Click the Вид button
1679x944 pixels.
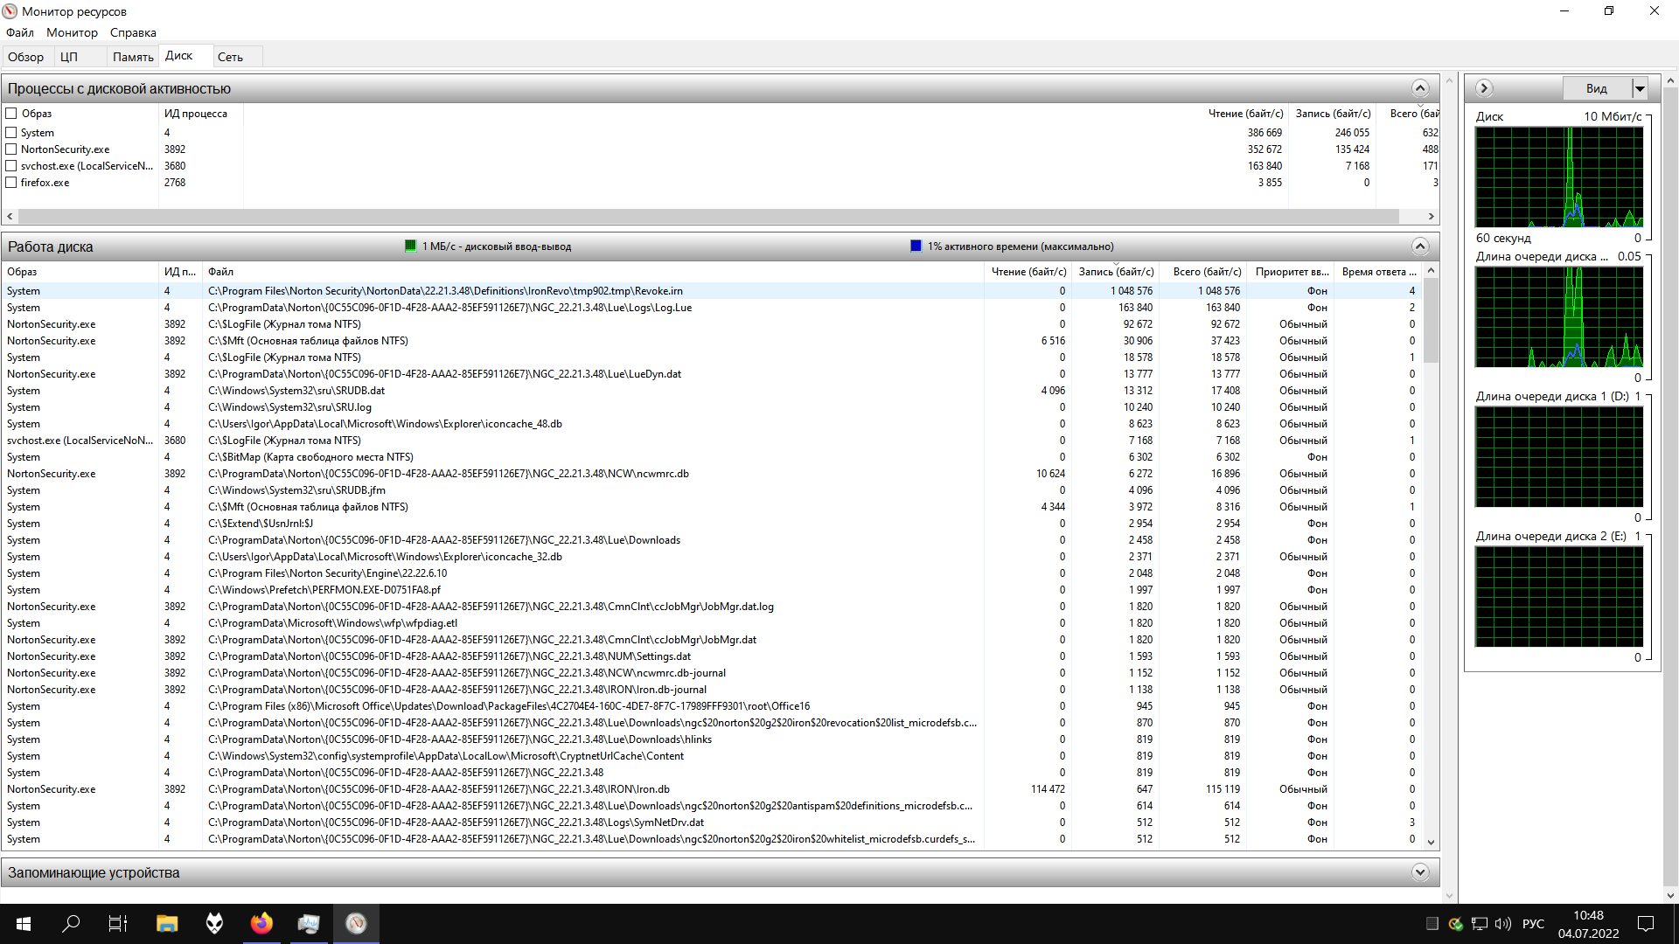coord(1597,88)
